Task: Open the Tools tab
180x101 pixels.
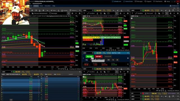Action: pos(41,6)
